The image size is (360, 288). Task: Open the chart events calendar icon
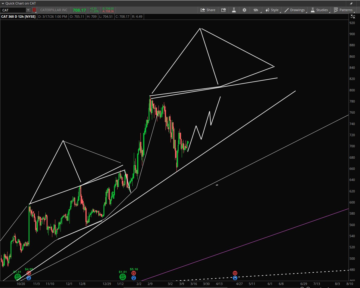pos(223,10)
